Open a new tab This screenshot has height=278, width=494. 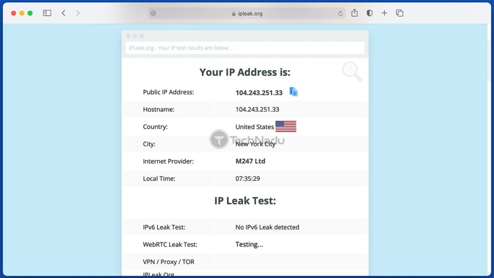tap(384, 13)
